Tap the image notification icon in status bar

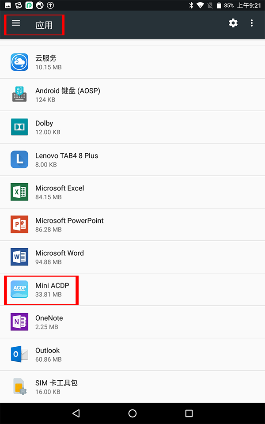(x=8, y=5)
